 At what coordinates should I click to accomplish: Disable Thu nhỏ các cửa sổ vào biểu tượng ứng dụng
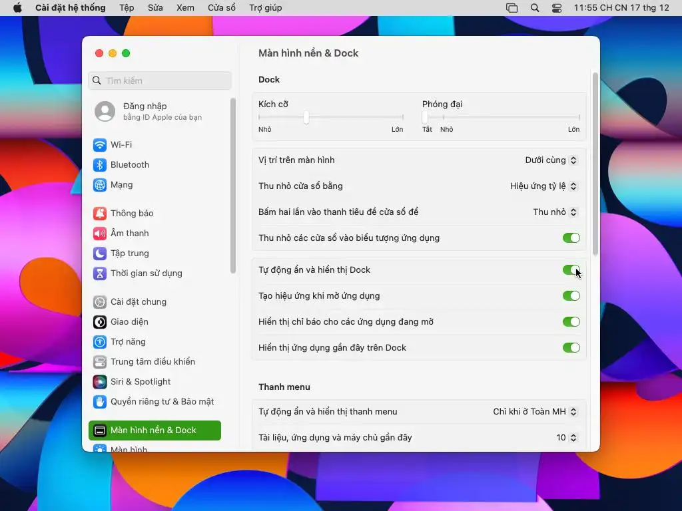click(571, 238)
